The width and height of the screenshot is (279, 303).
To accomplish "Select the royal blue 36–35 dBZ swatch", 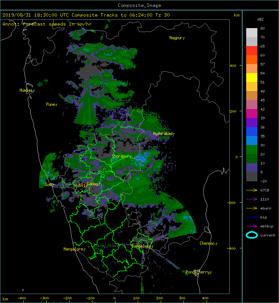I will (252, 131).
